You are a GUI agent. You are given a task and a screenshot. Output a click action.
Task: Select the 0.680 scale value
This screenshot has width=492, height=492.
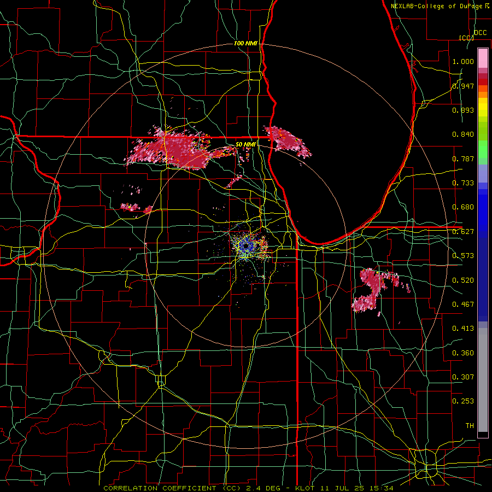[x=463, y=207]
